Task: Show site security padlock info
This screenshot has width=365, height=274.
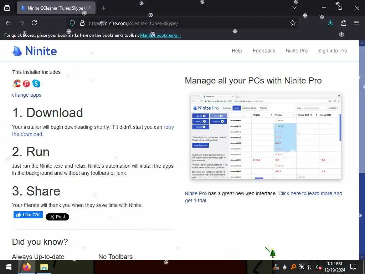Action: coord(82,23)
